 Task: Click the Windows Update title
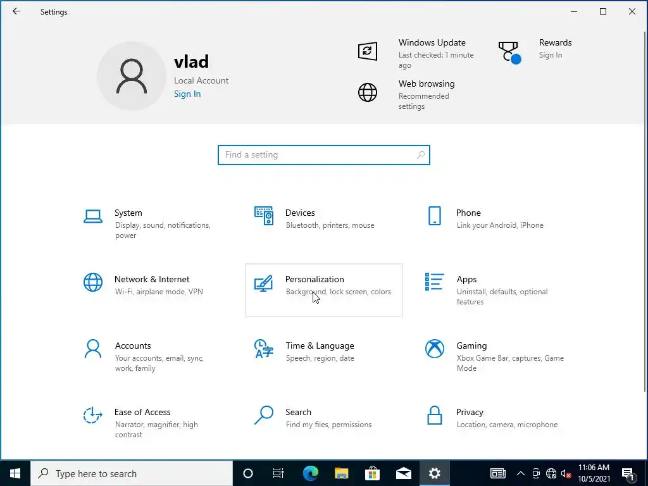tap(432, 42)
